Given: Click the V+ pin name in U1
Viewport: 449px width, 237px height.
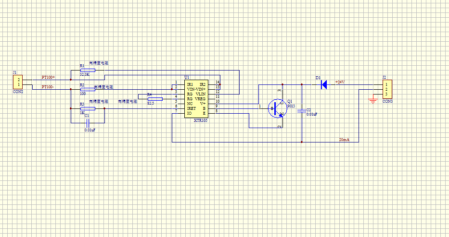Looking at the screenshot, I should [203, 104].
